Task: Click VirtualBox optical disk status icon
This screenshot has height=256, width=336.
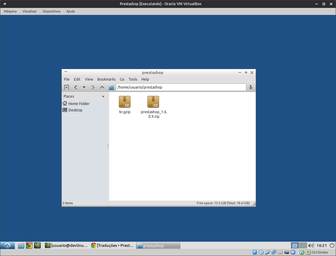Action: point(261,252)
